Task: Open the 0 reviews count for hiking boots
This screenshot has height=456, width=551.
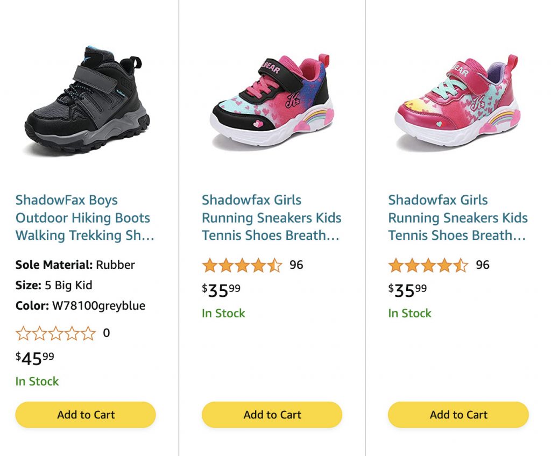Action: [107, 333]
